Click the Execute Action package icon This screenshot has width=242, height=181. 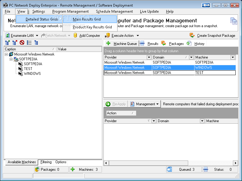coord(107,35)
